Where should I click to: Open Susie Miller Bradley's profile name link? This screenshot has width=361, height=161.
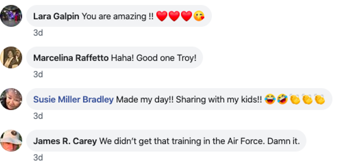click(73, 99)
